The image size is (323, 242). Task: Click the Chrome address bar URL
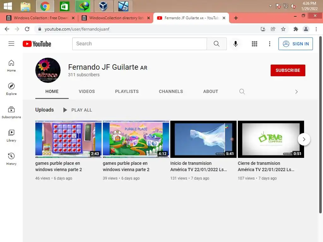point(77,29)
